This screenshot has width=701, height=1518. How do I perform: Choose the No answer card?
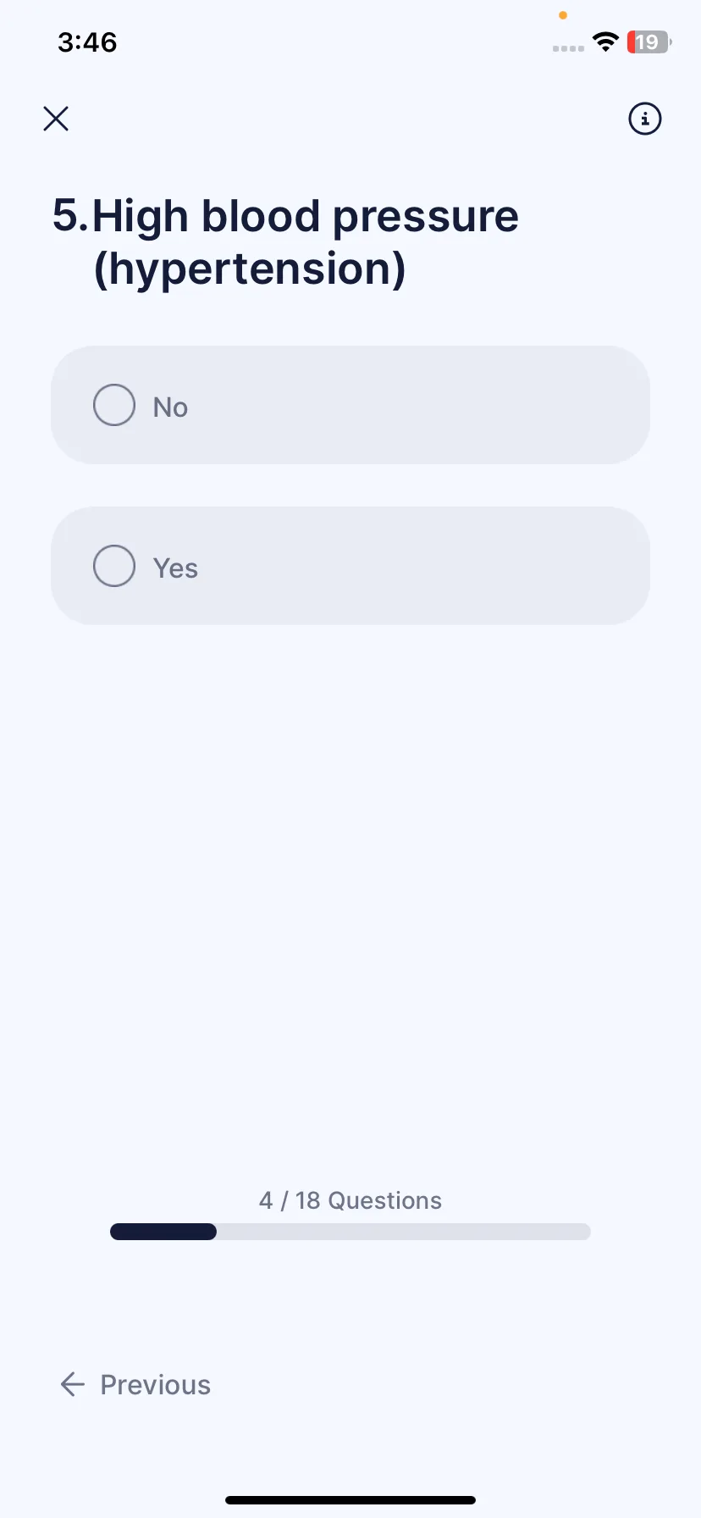pyautogui.click(x=350, y=405)
